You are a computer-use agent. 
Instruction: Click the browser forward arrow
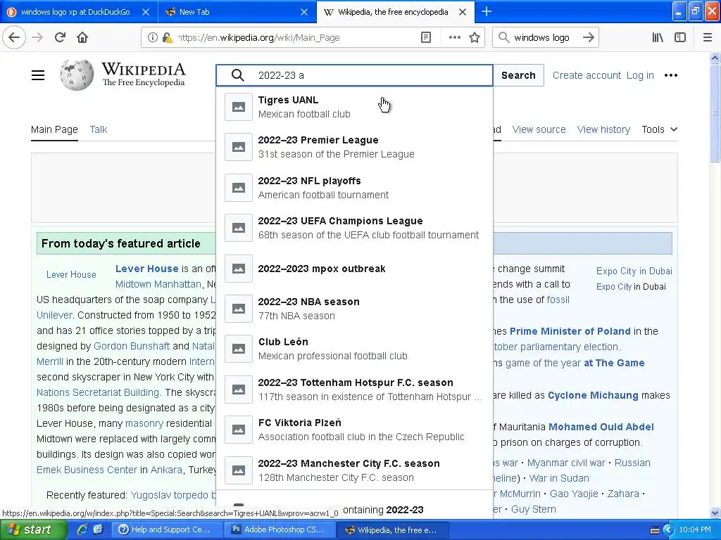37,37
